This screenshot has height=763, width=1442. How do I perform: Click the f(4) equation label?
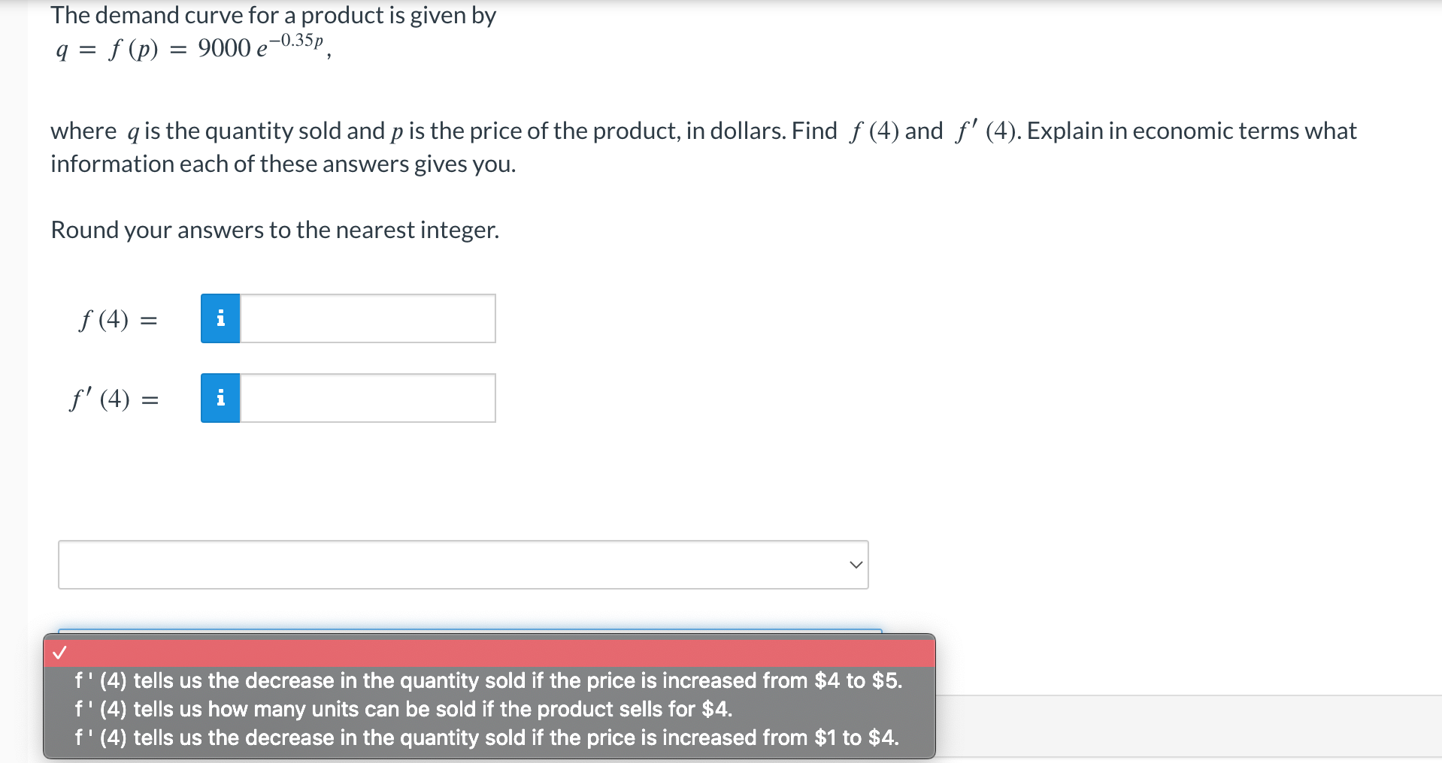(x=117, y=318)
